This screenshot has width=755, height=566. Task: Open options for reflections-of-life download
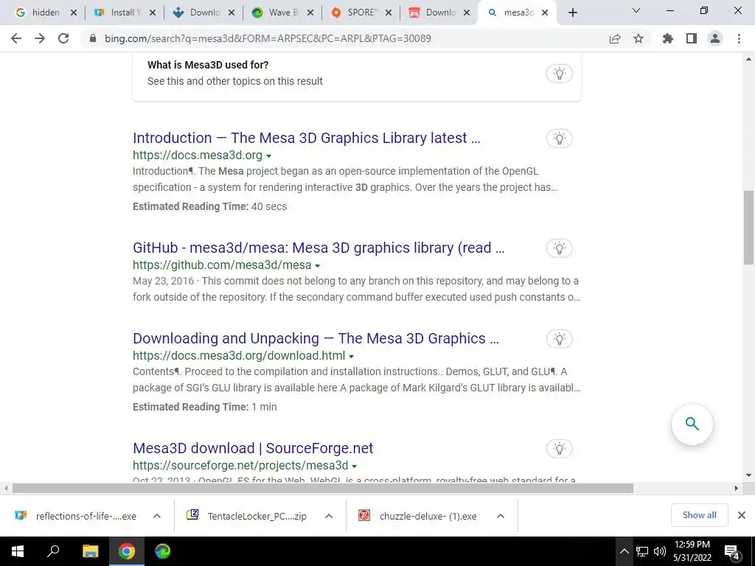(157, 516)
